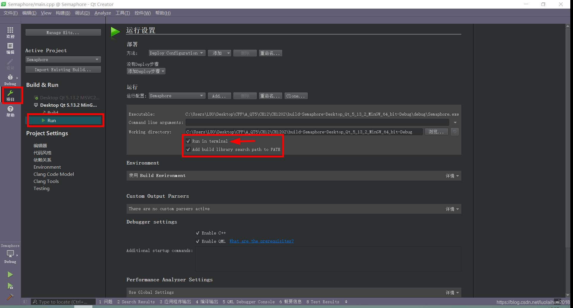Click the Additional startup commands box
Image resolution: width=573 pixels, height=308 pixels.
tap(328, 259)
